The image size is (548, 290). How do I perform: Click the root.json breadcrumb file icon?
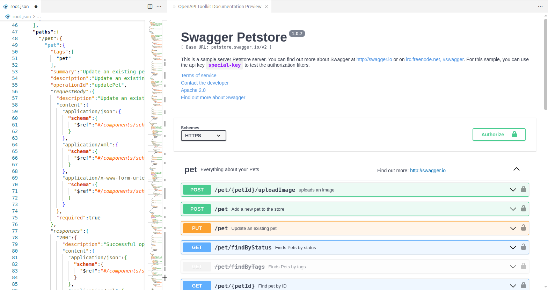coord(8,16)
